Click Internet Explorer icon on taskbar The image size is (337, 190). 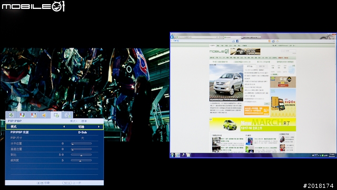(x=177, y=155)
